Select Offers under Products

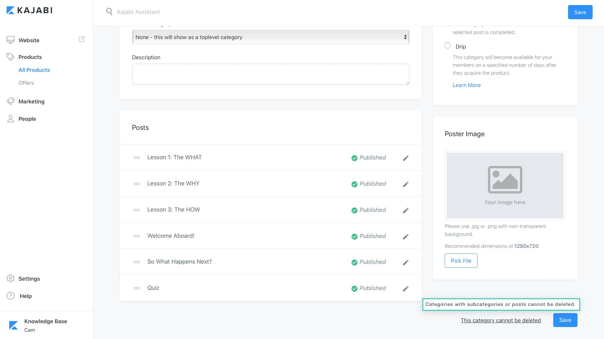click(26, 83)
